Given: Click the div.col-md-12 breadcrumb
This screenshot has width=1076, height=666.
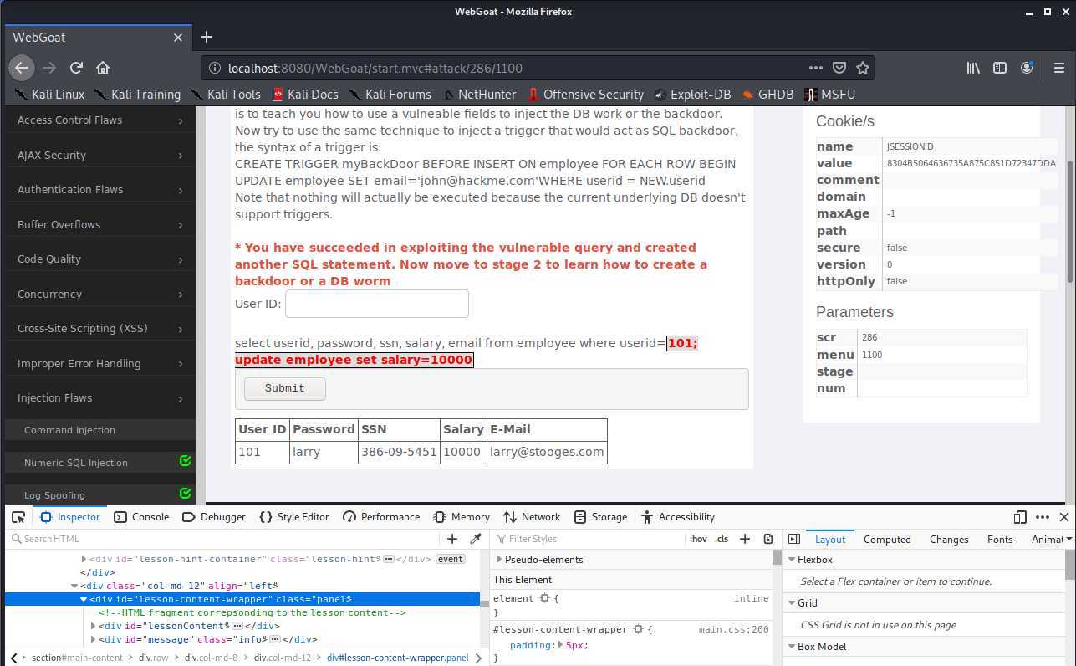Looking at the screenshot, I should click(283, 658).
